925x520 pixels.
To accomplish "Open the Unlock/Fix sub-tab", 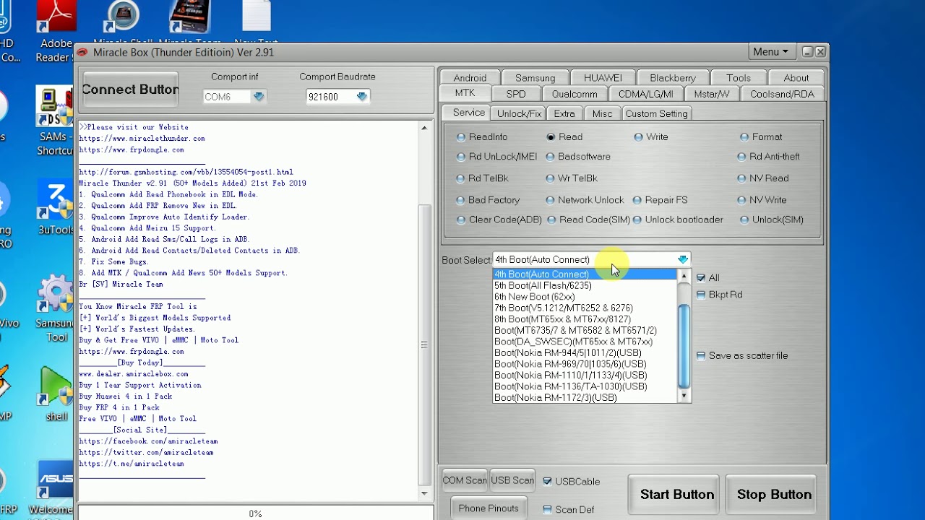I will [x=519, y=113].
